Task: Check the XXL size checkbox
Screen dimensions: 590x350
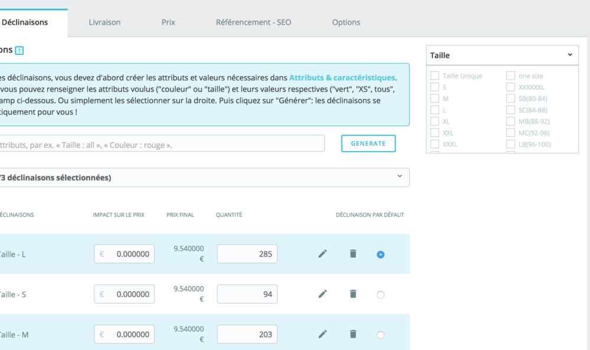Action: coord(435,133)
